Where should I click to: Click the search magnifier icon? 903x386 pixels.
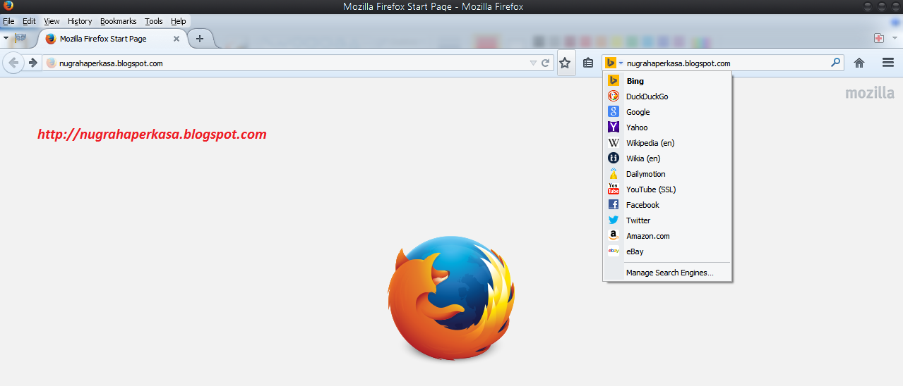(836, 63)
